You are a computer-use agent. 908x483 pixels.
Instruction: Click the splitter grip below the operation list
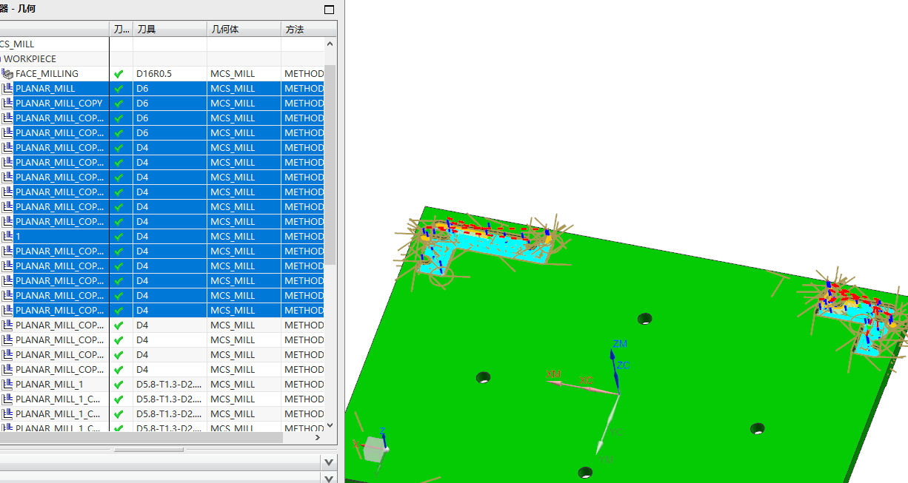(x=148, y=449)
